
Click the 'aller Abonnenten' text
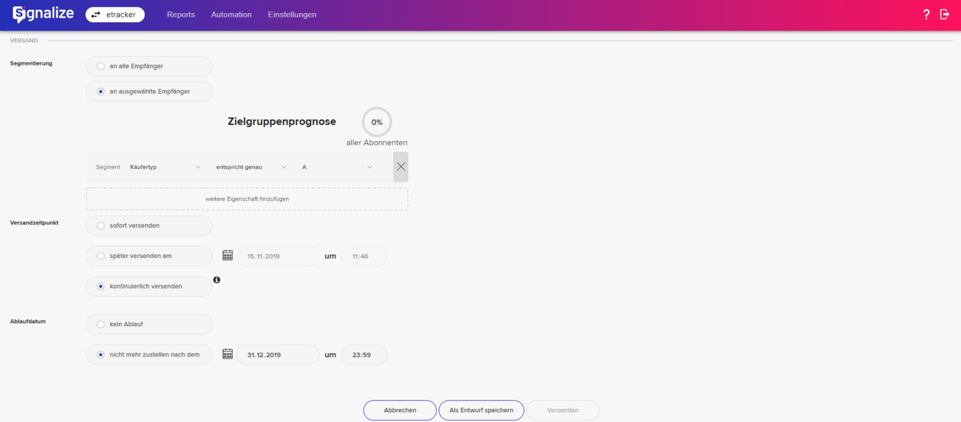pyautogui.click(x=377, y=143)
